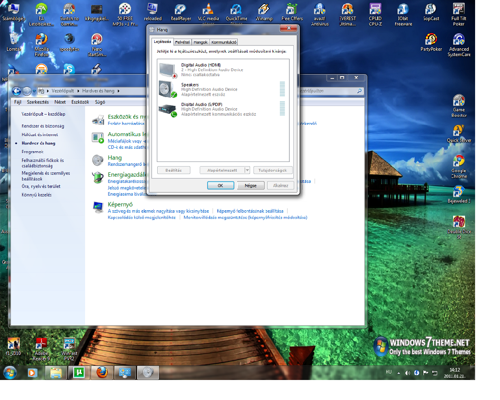The height and width of the screenshot is (400, 500).
Task: Open the Súgó menu
Action: pyautogui.click(x=100, y=102)
